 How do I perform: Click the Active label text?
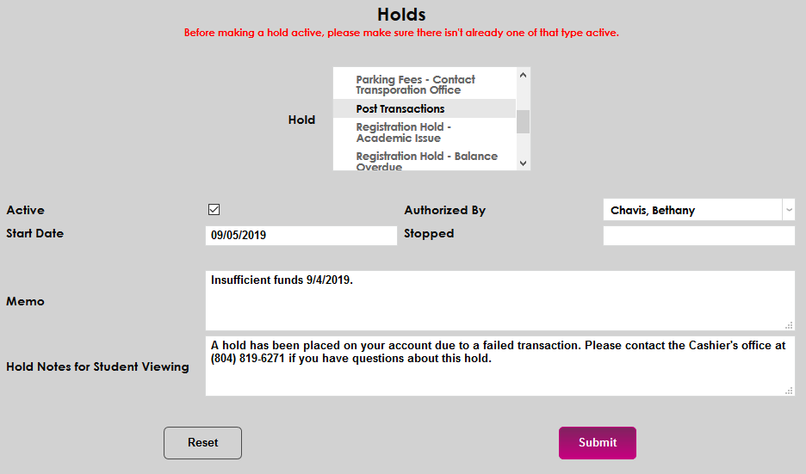click(26, 210)
